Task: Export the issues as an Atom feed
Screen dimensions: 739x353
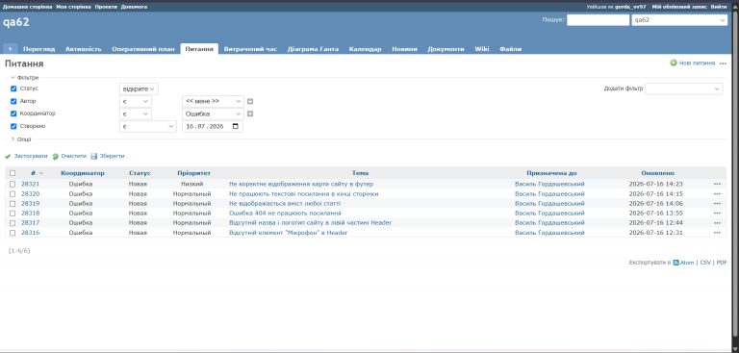Action: coord(683,263)
